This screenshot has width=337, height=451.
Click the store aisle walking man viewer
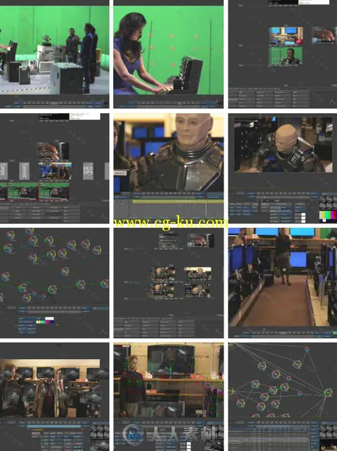282,277
